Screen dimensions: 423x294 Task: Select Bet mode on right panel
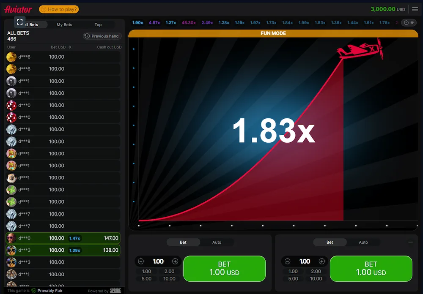330,242
